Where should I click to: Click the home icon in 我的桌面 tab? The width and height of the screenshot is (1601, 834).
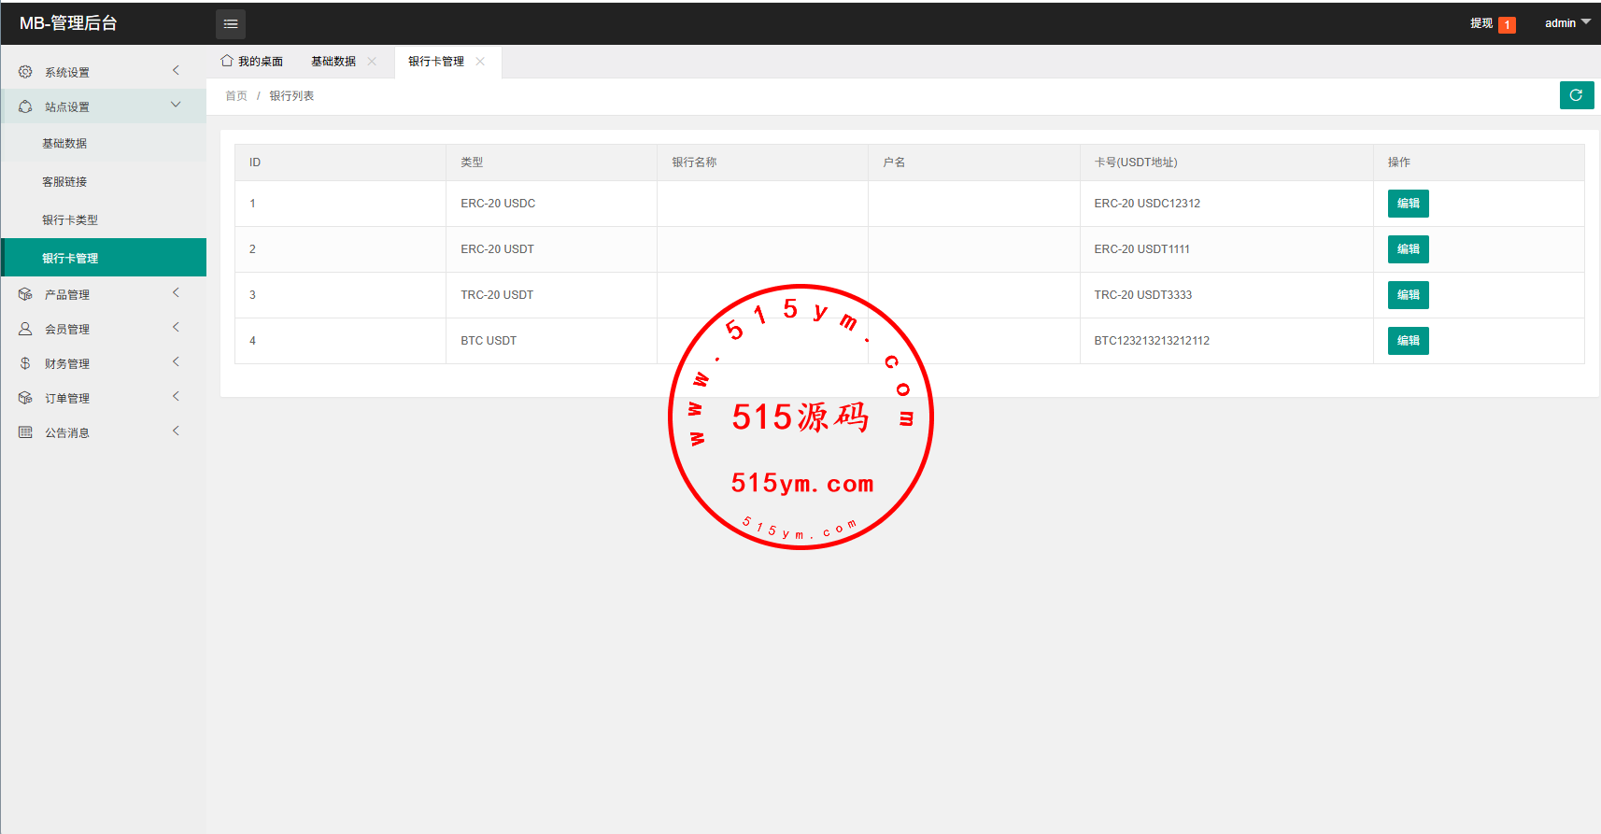(226, 61)
